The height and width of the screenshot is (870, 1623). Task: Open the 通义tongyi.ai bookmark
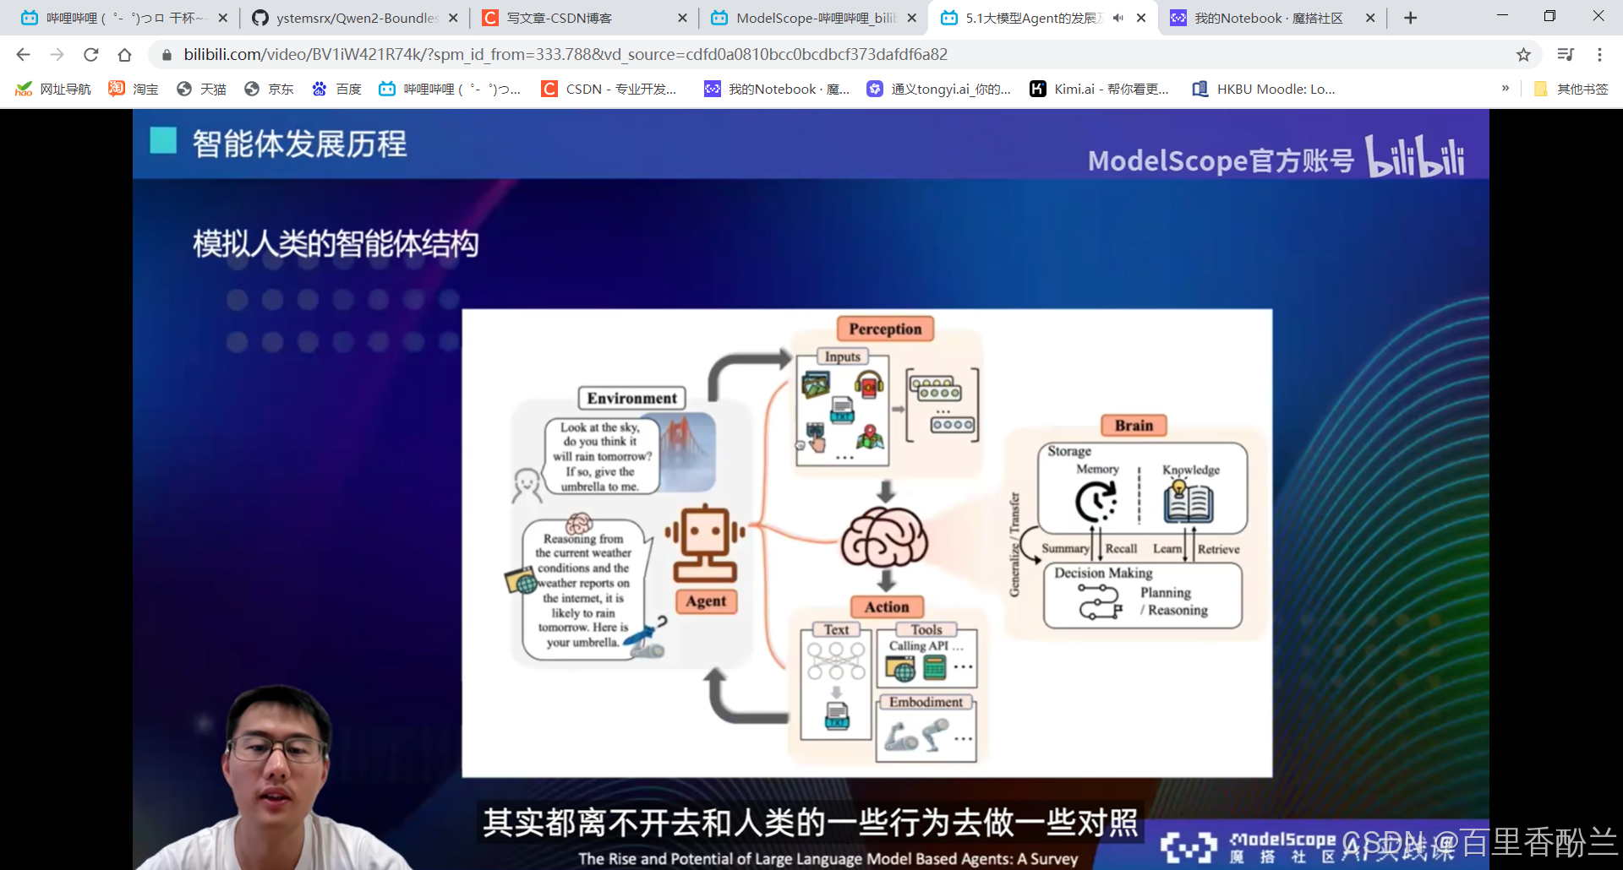(x=939, y=89)
